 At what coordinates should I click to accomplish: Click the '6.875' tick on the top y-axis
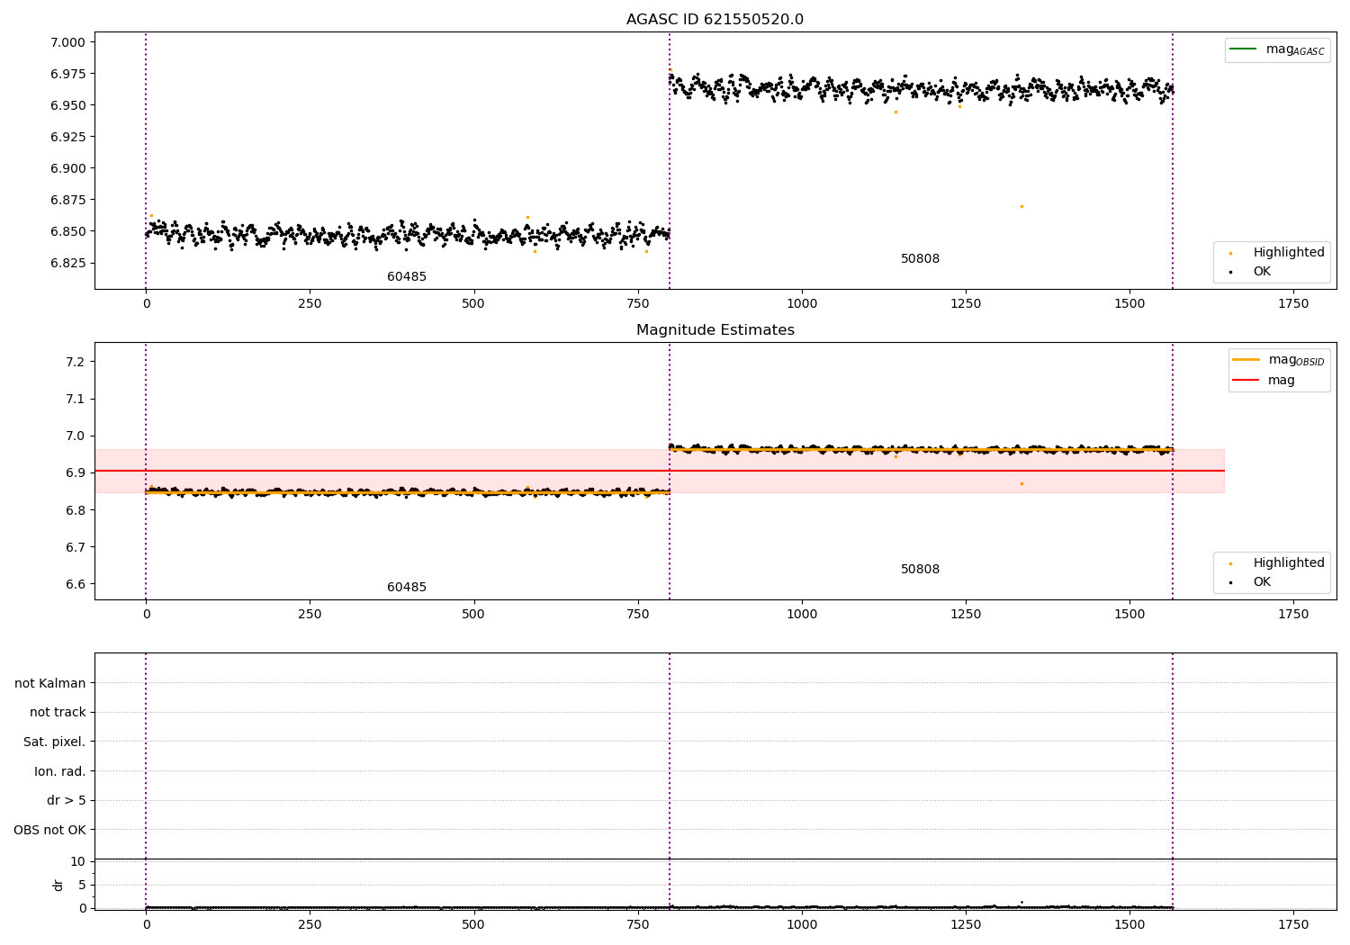67,200
